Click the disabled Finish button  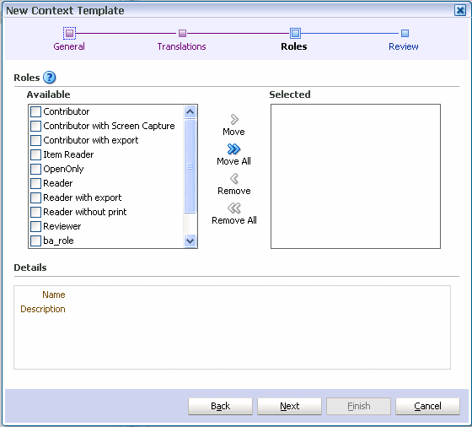(x=359, y=406)
